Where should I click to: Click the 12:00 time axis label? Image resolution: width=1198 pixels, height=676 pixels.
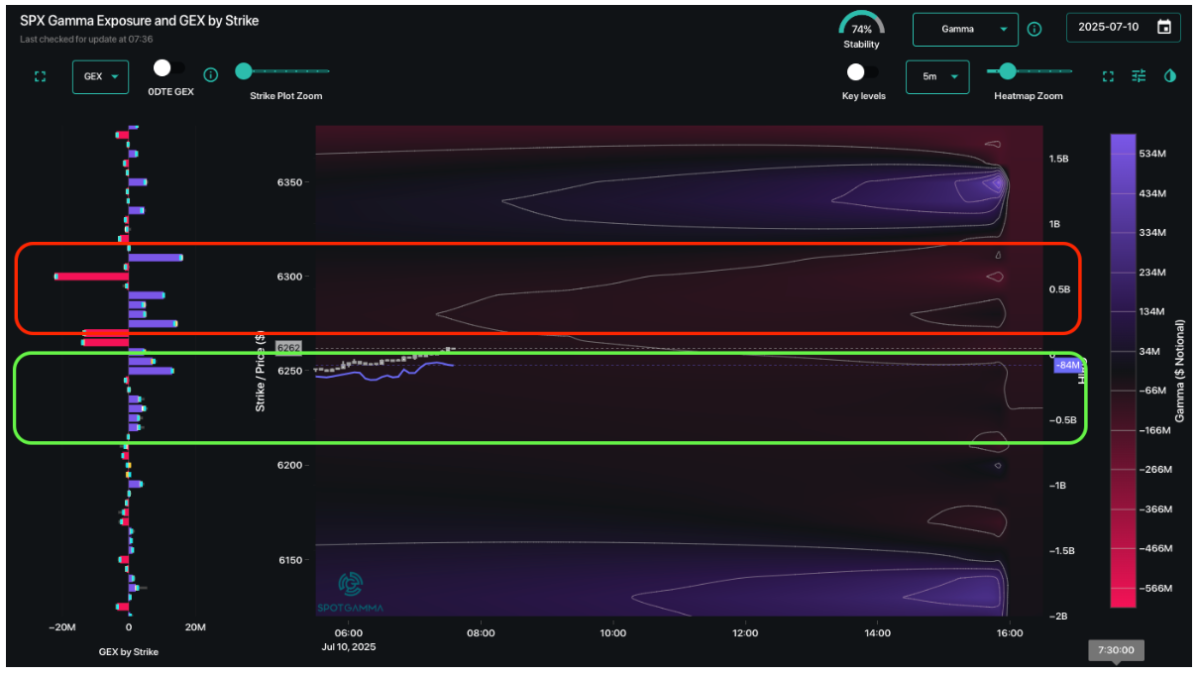coord(745,632)
